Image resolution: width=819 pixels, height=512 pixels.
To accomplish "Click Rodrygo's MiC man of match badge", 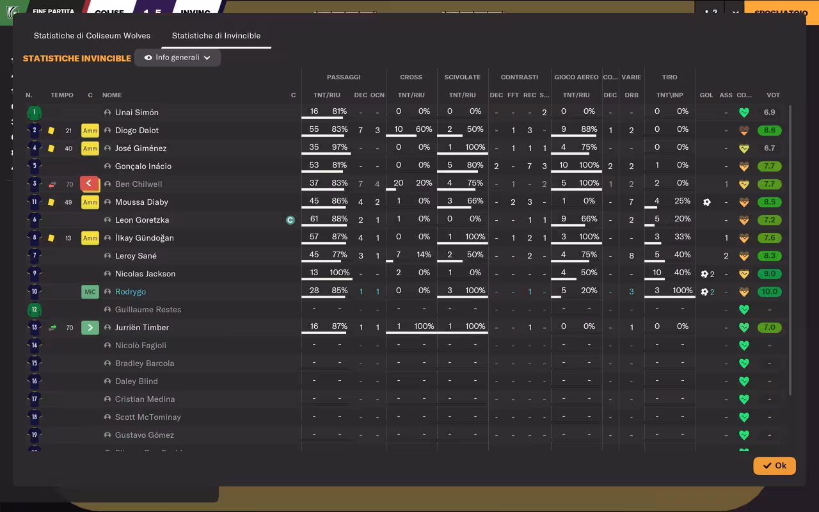I will pyautogui.click(x=90, y=292).
